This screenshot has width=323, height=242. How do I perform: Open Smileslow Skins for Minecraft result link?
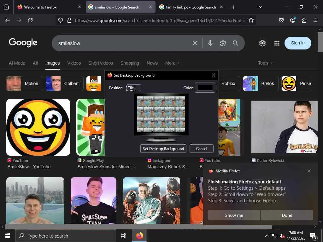pyautogui.click(x=107, y=167)
